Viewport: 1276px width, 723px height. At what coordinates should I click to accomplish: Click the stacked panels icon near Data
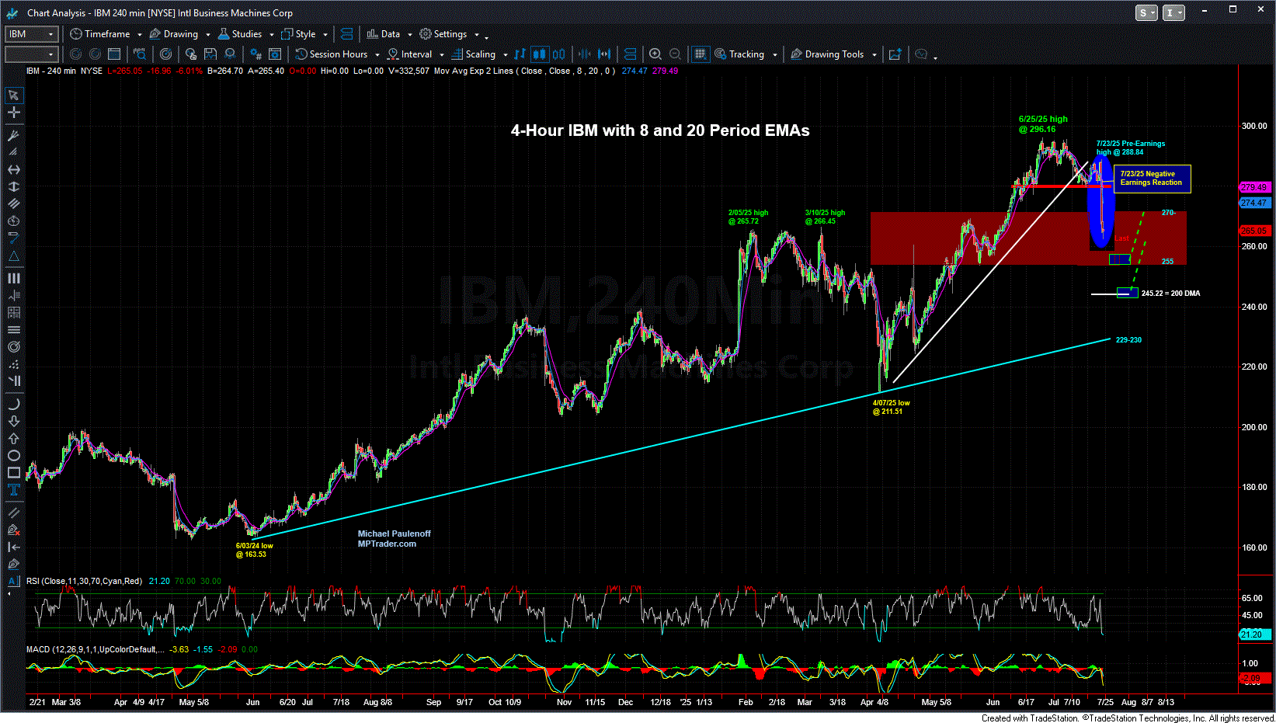pyautogui.click(x=347, y=34)
